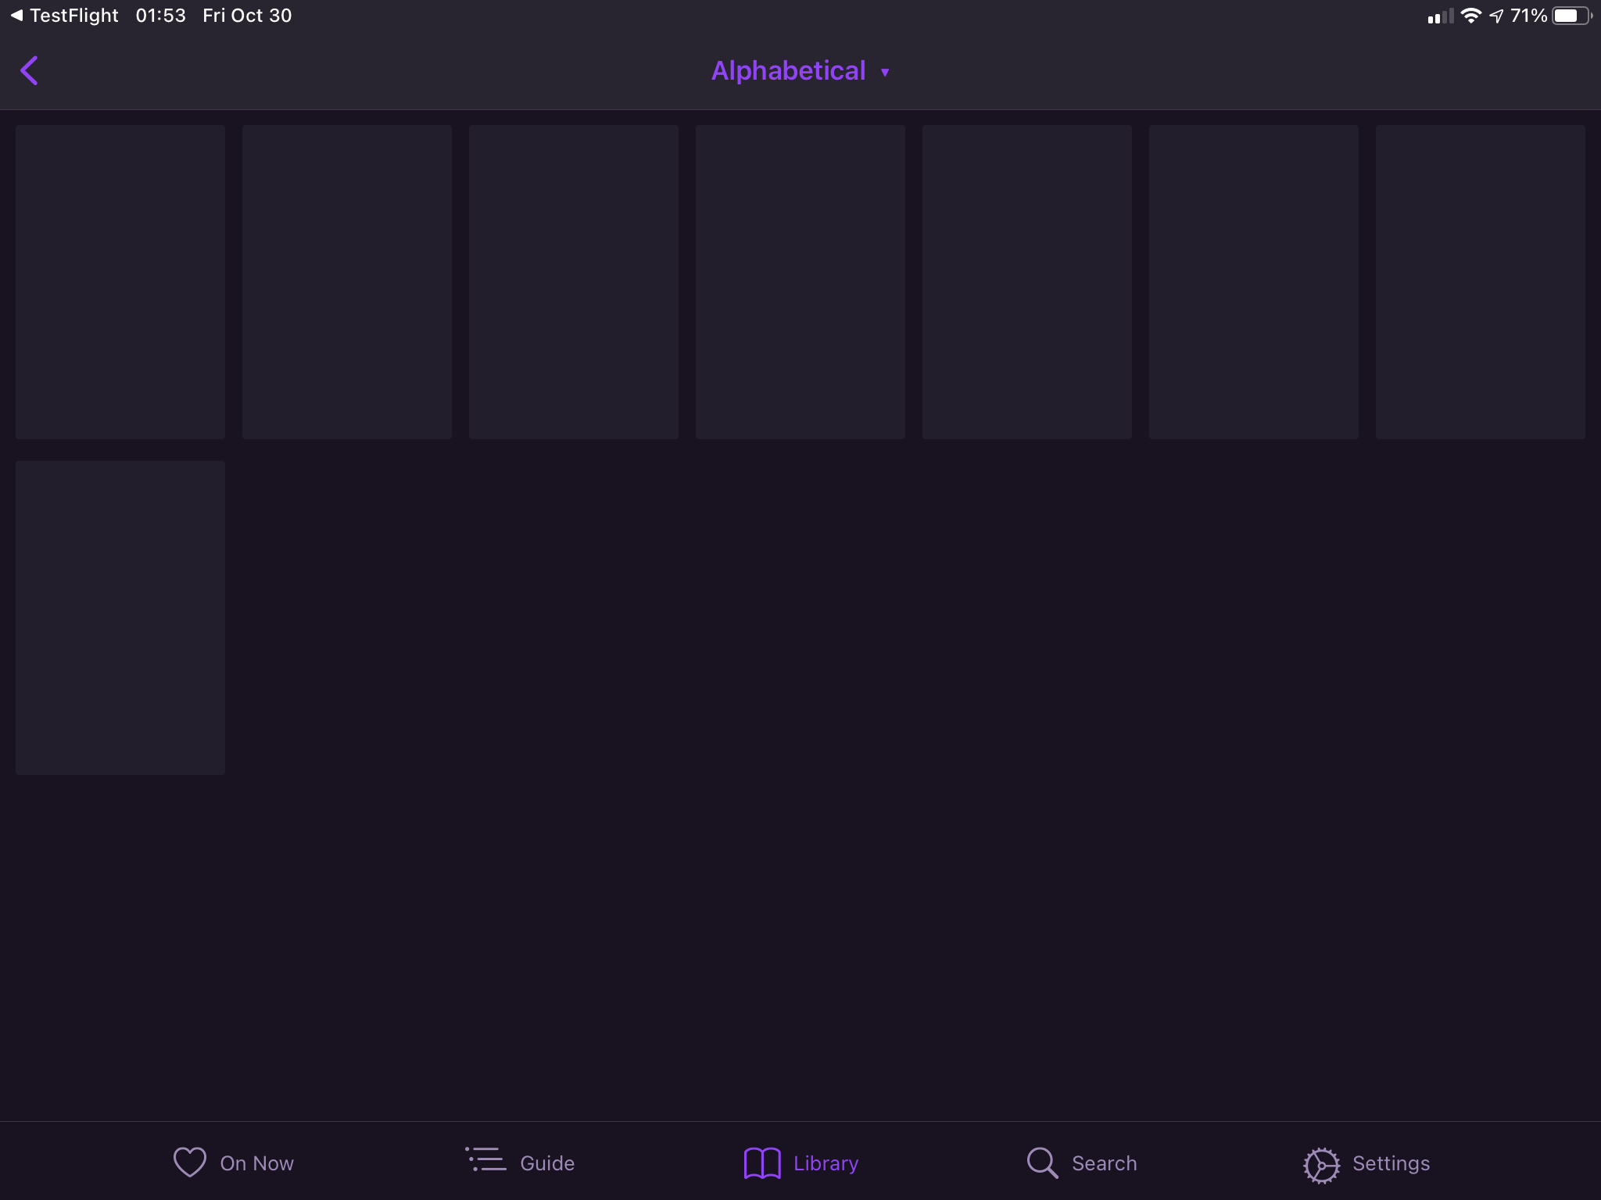This screenshot has width=1601, height=1200.
Task: Open first placeholder tile in top row
Action: point(120,282)
